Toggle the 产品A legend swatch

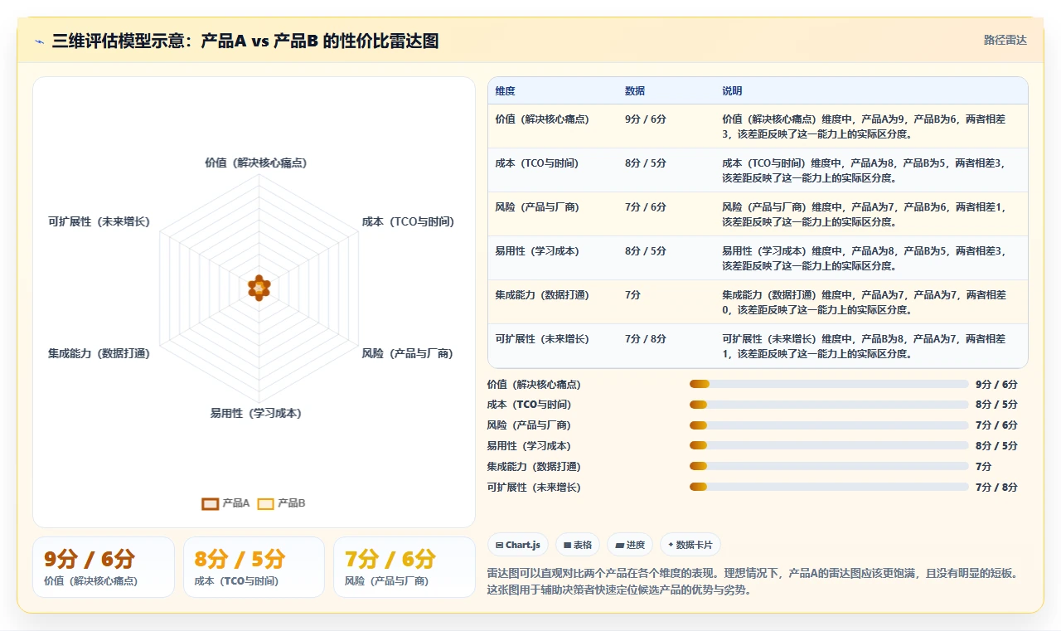point(211,503)
